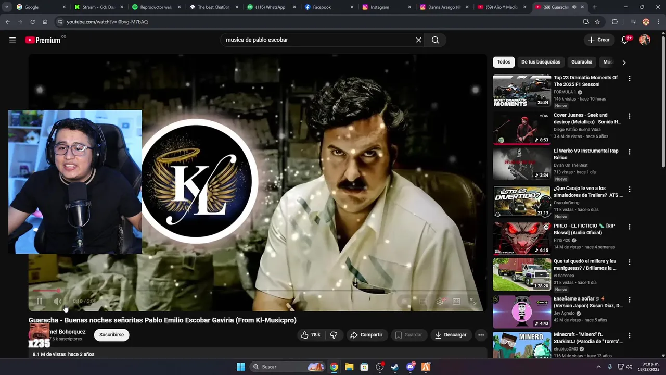Toggle theater mode in the player
The image size is (666, 375).
pos(456,301)
